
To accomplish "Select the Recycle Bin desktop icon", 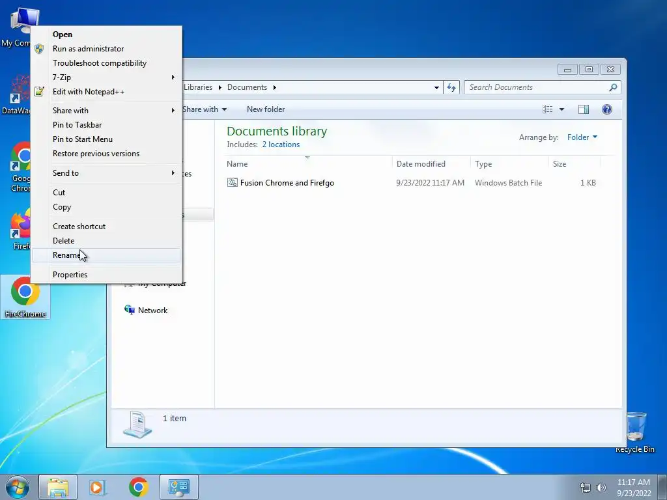I will [x=635, y=432].
